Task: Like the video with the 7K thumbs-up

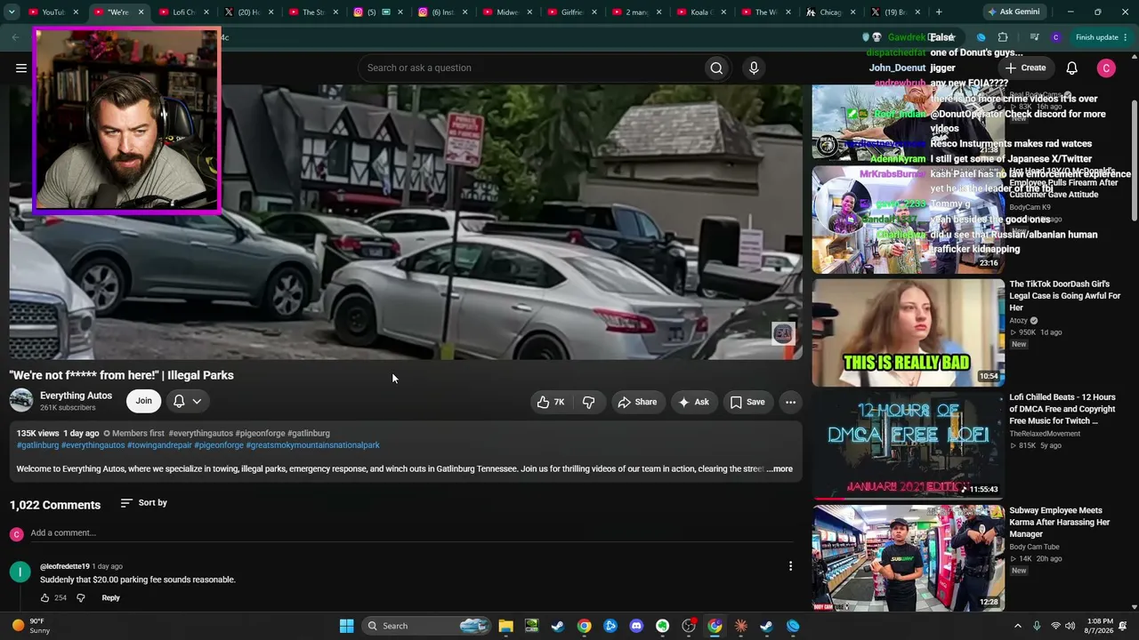Action: 551,402
